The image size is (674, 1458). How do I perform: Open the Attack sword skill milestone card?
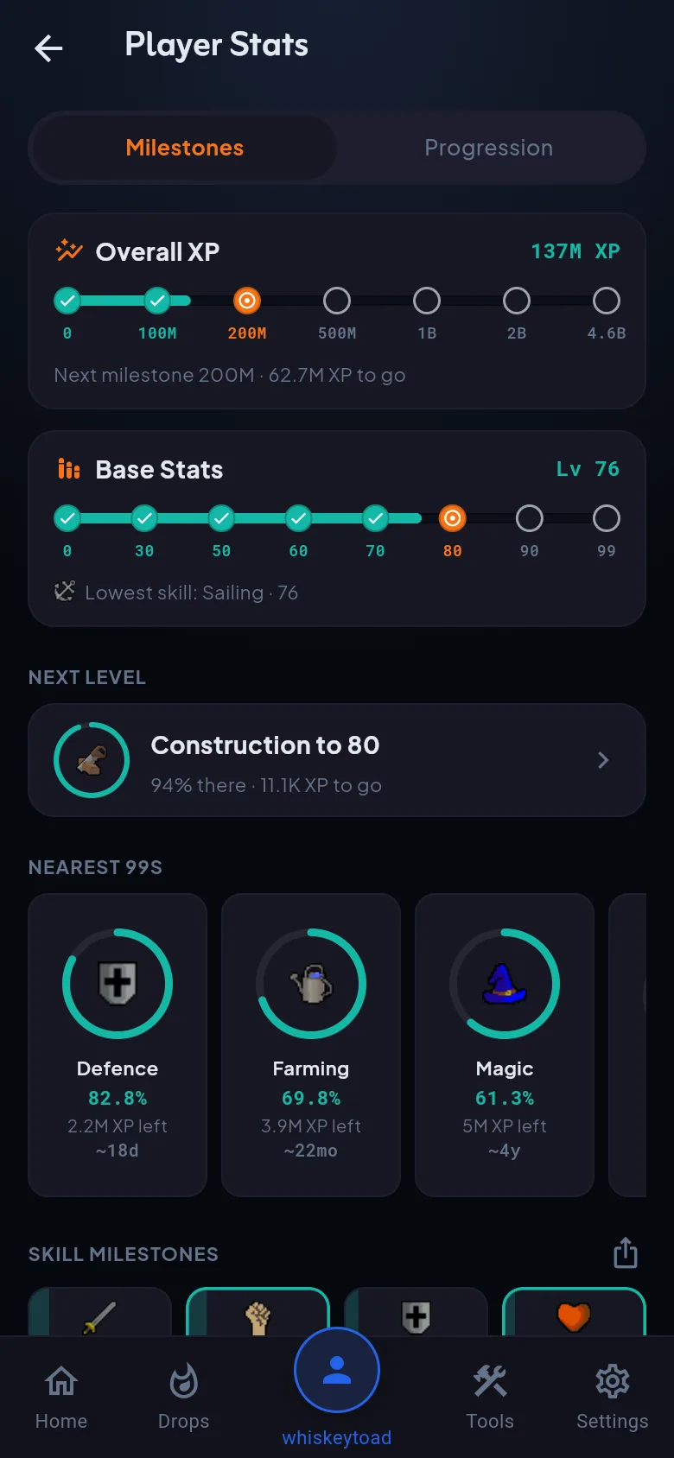(x=100, y=1312)
